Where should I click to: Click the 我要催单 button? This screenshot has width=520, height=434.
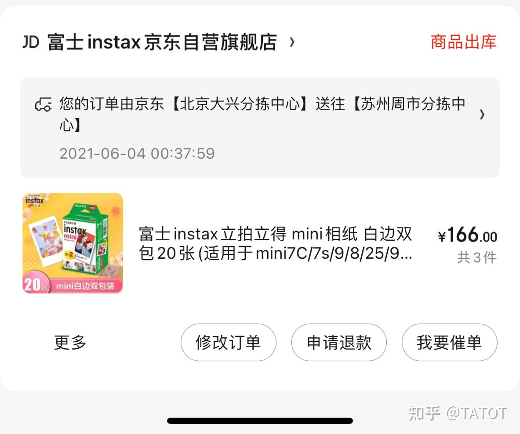click(449, 342)
